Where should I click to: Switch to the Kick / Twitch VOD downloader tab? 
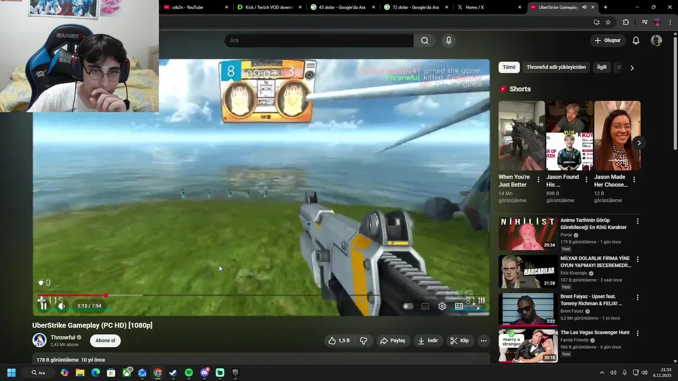269,7
